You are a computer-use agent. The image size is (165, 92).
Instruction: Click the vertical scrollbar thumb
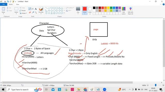pos(164,43)
